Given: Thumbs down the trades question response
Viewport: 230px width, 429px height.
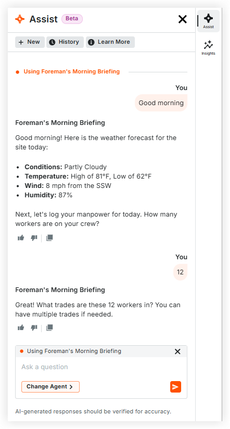Looking at the screenshot, I should [x=34, y=327].
